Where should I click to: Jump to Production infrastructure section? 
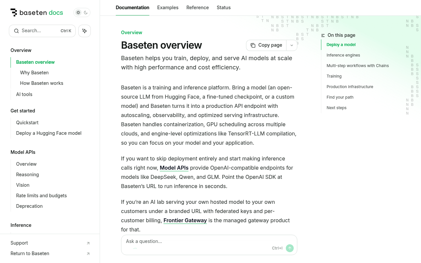[x=350, y=87]
